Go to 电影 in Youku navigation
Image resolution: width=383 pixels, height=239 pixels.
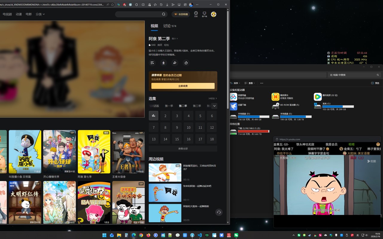29,14
